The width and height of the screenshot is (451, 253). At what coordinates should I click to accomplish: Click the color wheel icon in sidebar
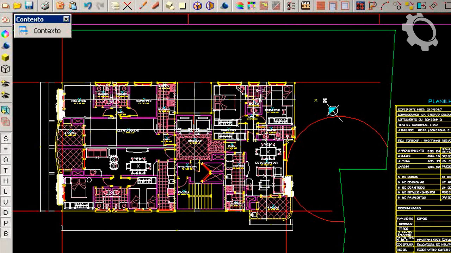coord(5,34)
